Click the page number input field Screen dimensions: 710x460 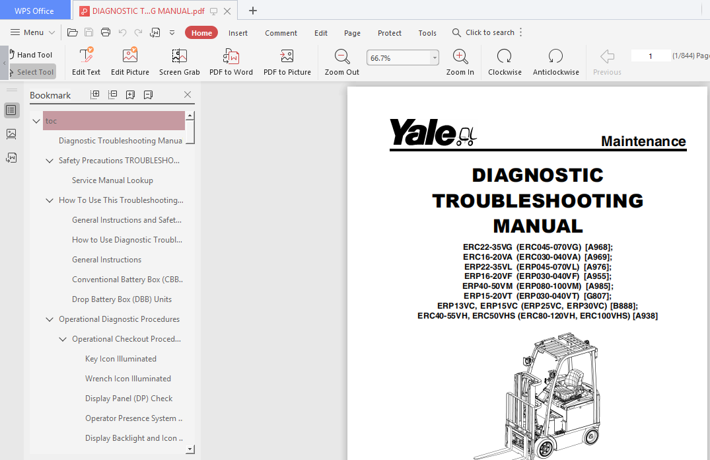[651, 56]
